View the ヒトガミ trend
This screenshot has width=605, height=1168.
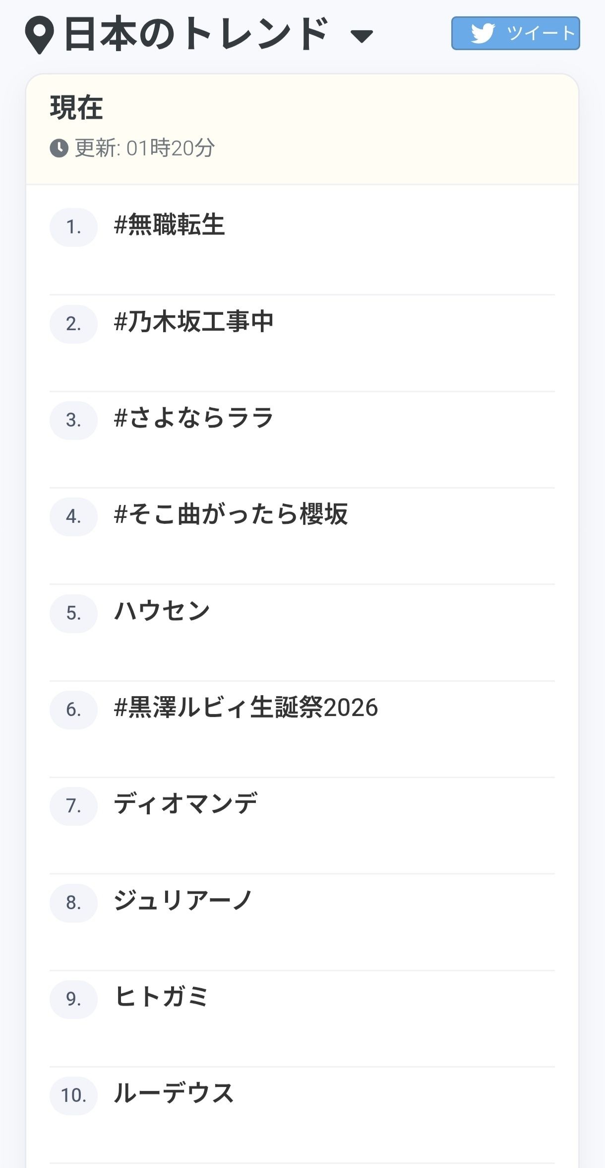point(162,997)
